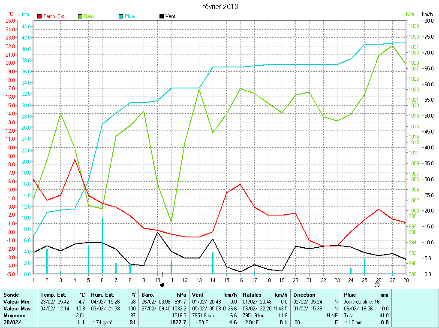
Task: Click the Valeur Min row label
Action: pos(16,302)
